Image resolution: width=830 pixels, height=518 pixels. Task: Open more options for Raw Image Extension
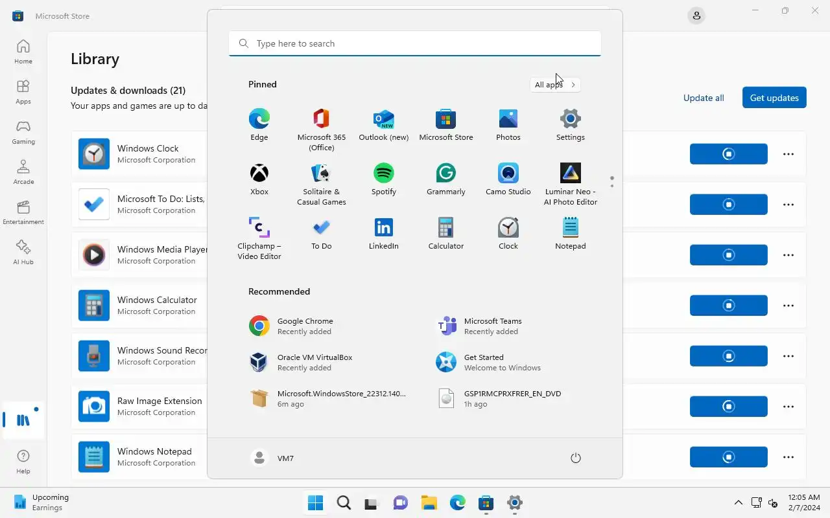point(788,407)
